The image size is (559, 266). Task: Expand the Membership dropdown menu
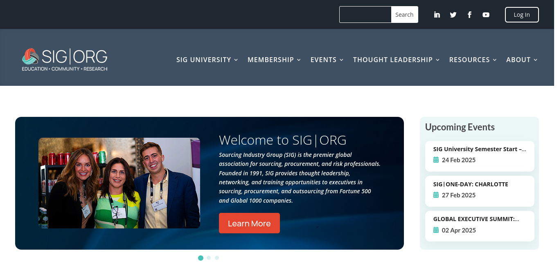click(x=274, y=60)
